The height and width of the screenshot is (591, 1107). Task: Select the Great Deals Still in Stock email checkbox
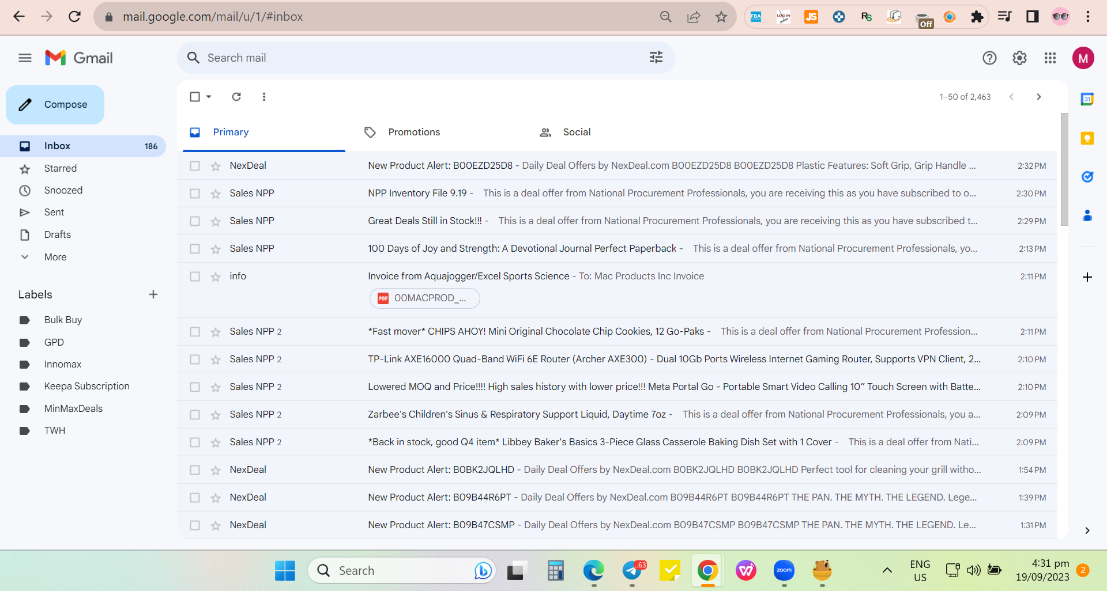(195, 221)
